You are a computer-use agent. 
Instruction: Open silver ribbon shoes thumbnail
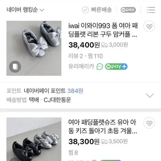[34, 48]
